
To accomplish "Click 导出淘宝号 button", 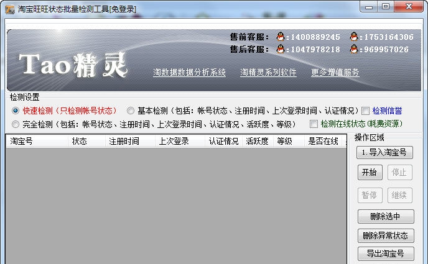I will point(386,253).
